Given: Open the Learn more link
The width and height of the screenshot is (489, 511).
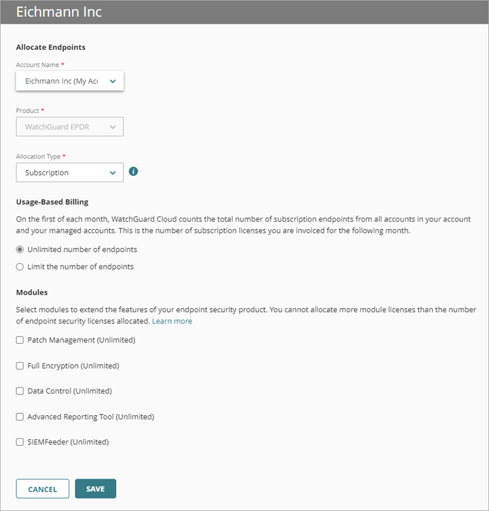Looking at the screenshot, I should pos(172,322).
